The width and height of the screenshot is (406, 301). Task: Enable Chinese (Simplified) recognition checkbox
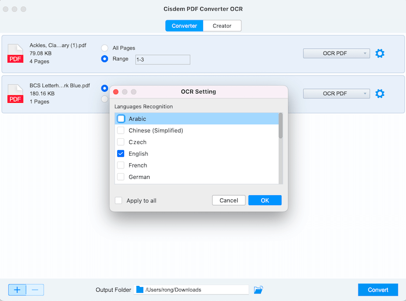pyautogui.click(x=121, y=130)
